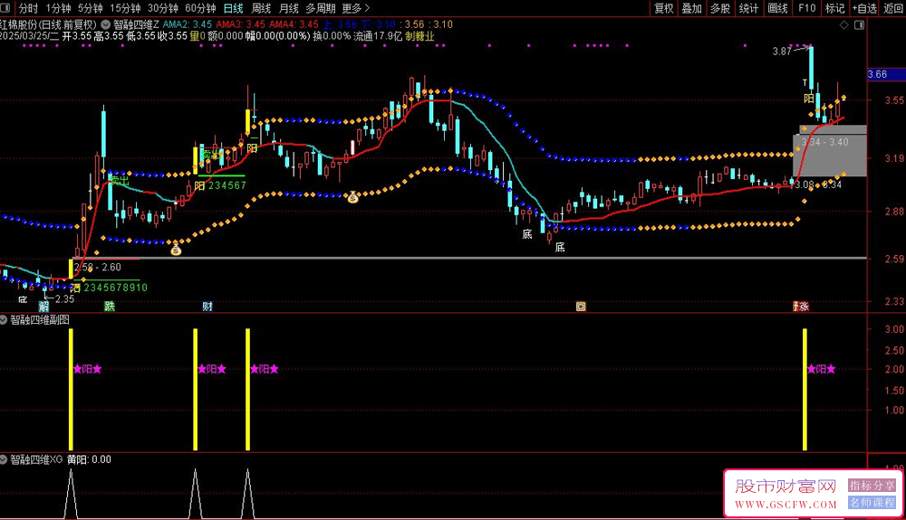
Task: Click the orange square marker on the timeline
Action: pos(581,306)
